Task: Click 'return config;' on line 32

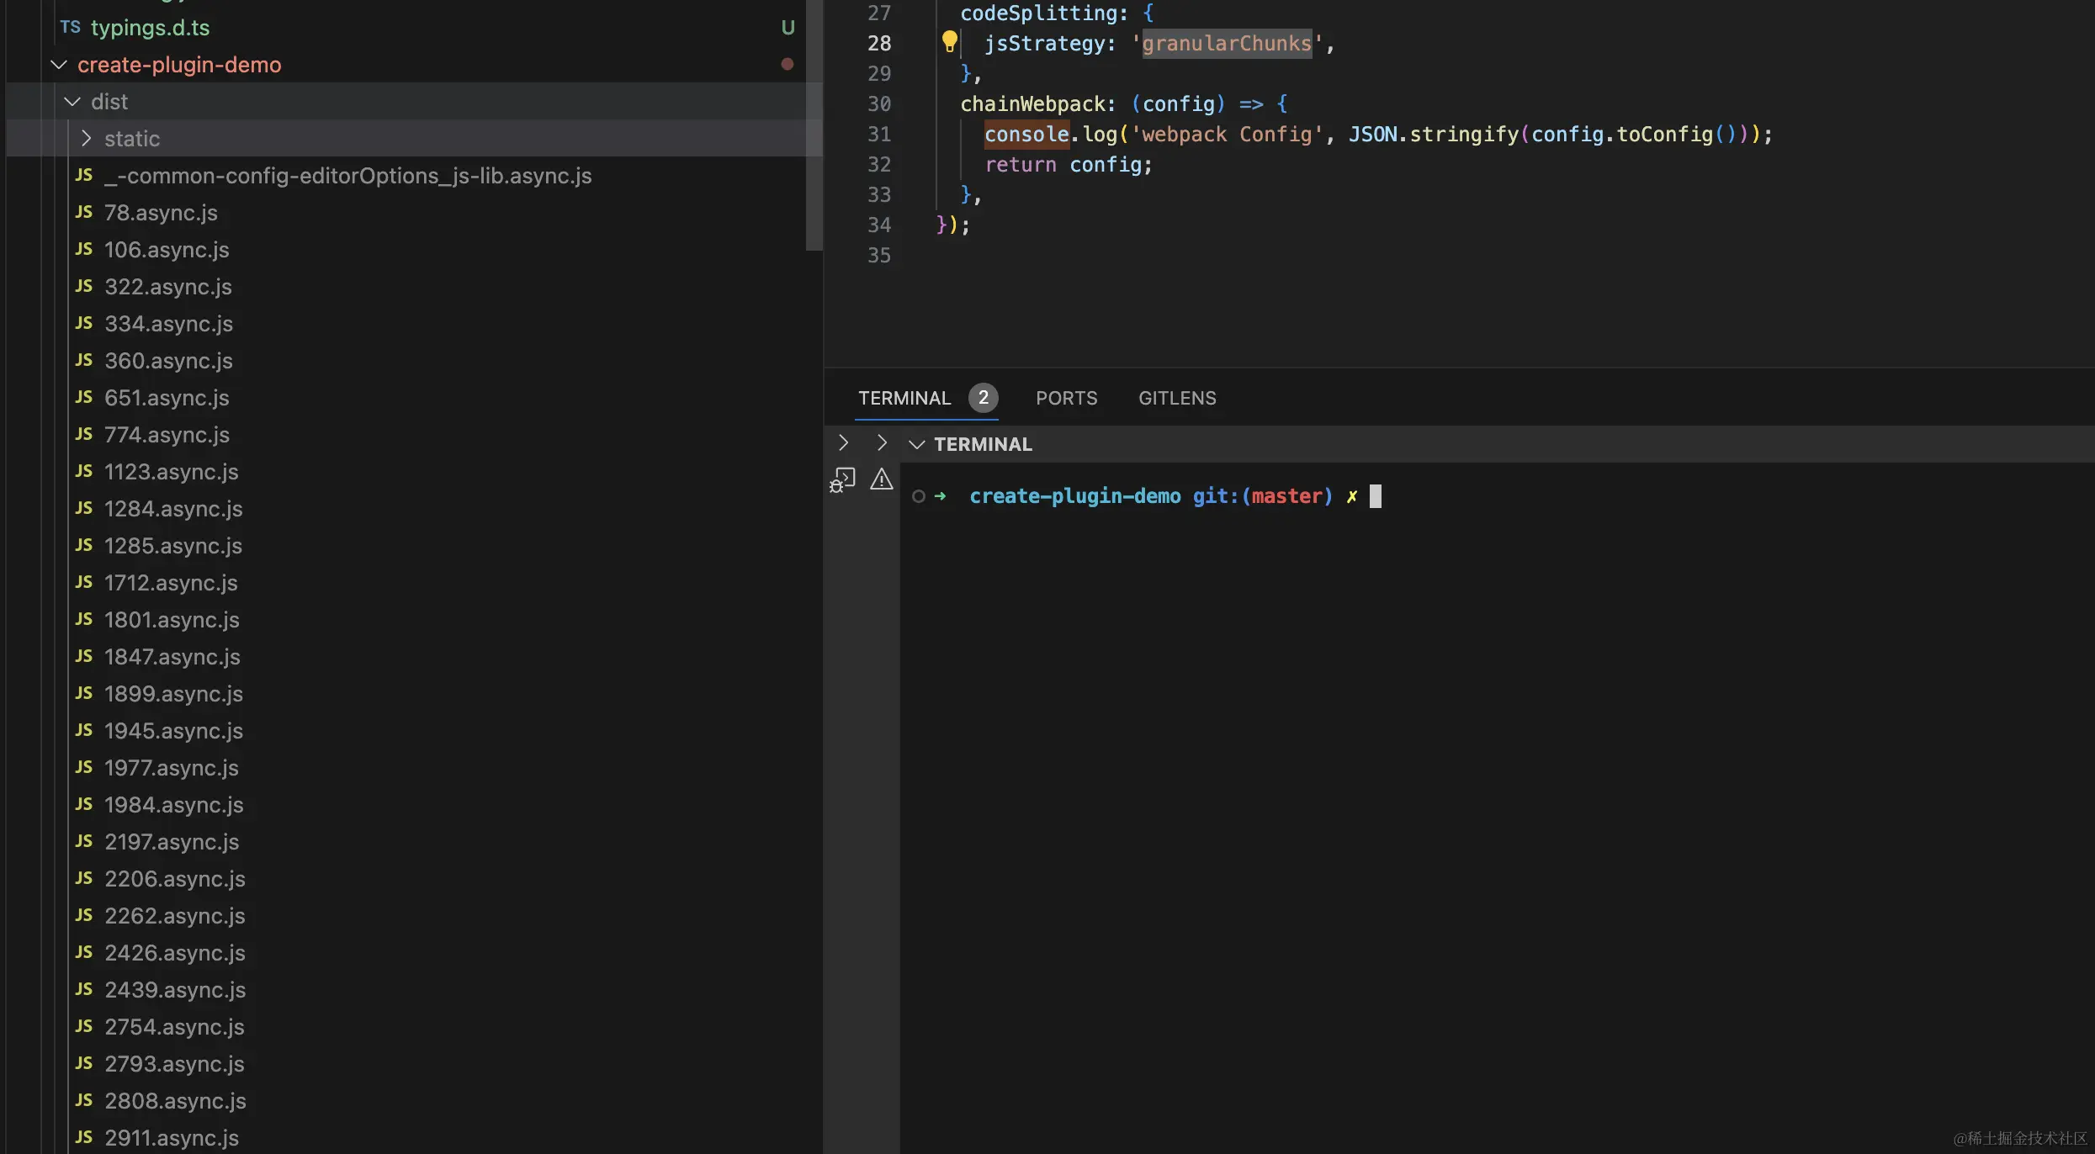Action: tap(1069, 164)
